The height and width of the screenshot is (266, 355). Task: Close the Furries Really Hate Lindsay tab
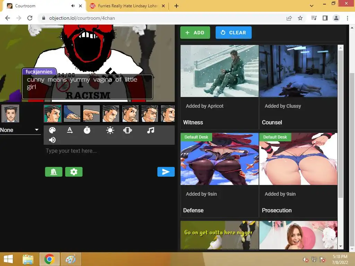[x=163, y=6]
